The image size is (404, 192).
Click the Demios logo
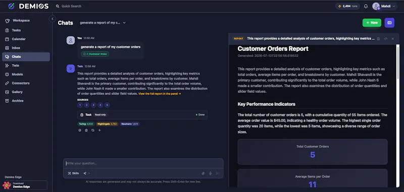click(28, 6)
